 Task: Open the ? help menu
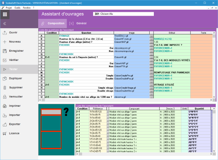click(34, 8)
